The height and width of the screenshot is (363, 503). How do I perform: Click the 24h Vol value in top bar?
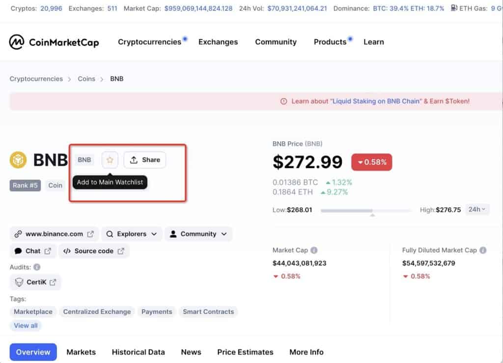pyautogui.click(x=297, y=8)
